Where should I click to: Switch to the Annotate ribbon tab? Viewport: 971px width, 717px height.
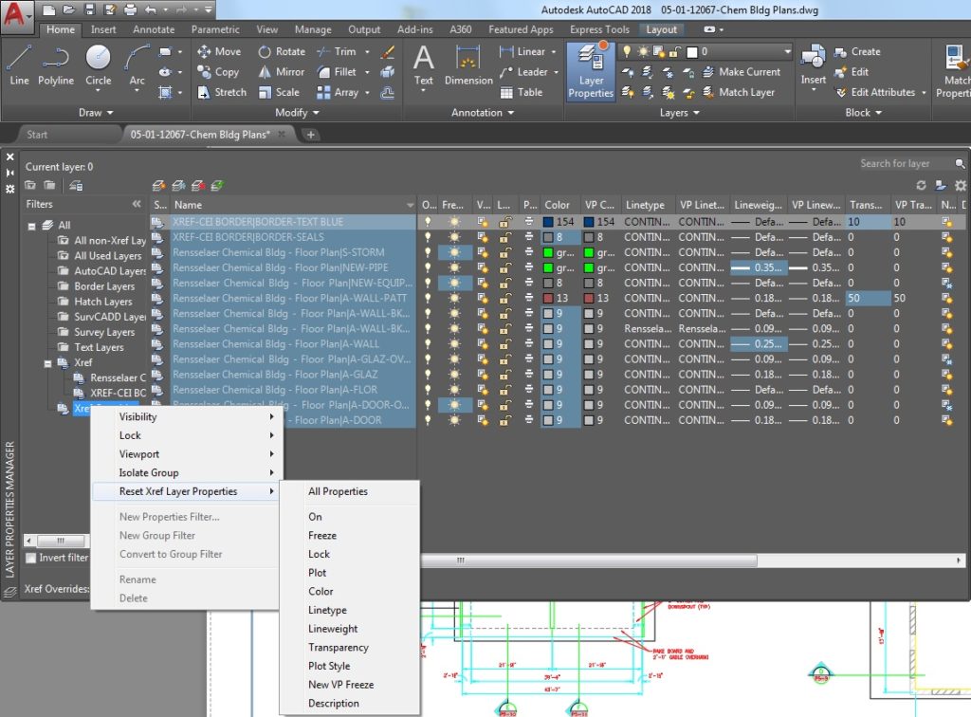coord(153,29)
